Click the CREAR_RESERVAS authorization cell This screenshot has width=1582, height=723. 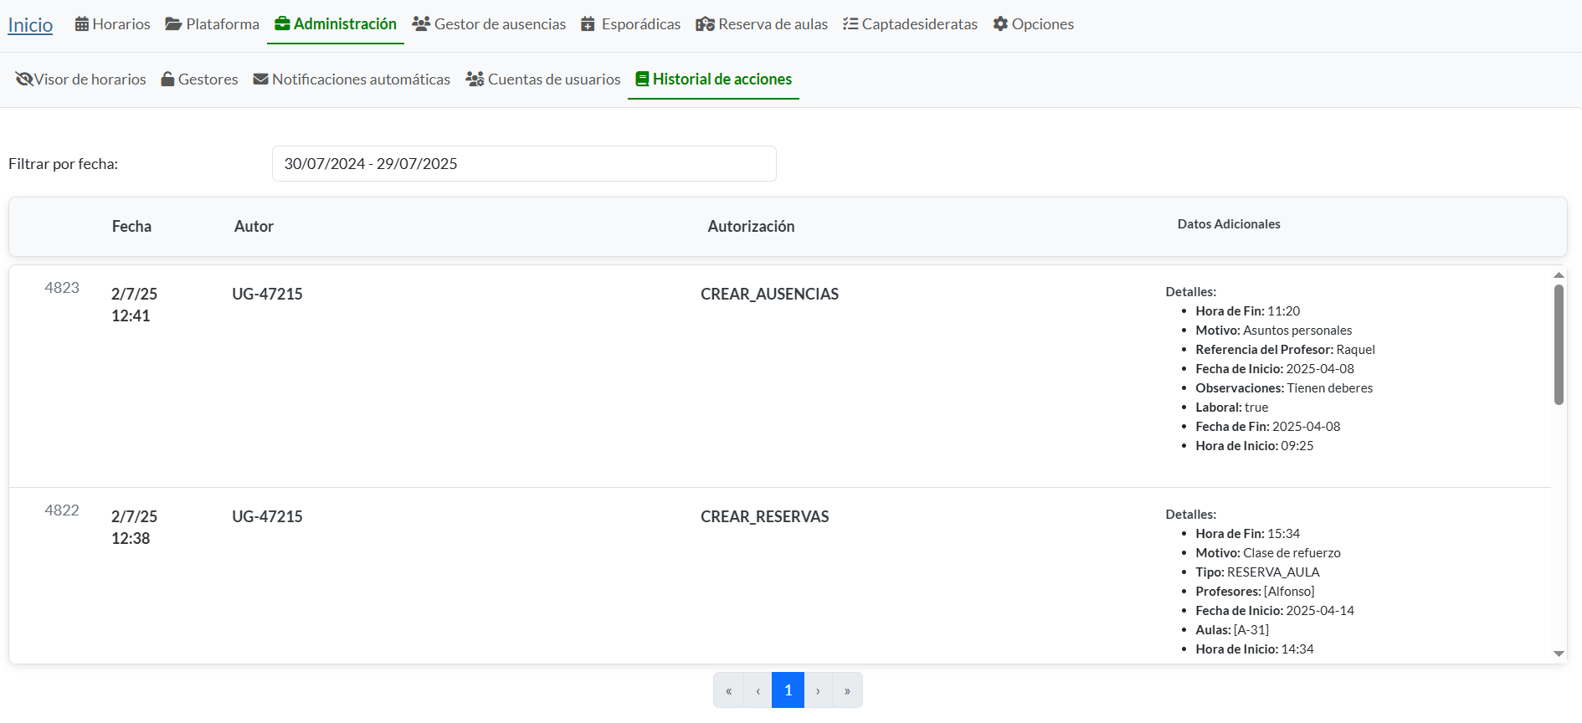[764, 517]
